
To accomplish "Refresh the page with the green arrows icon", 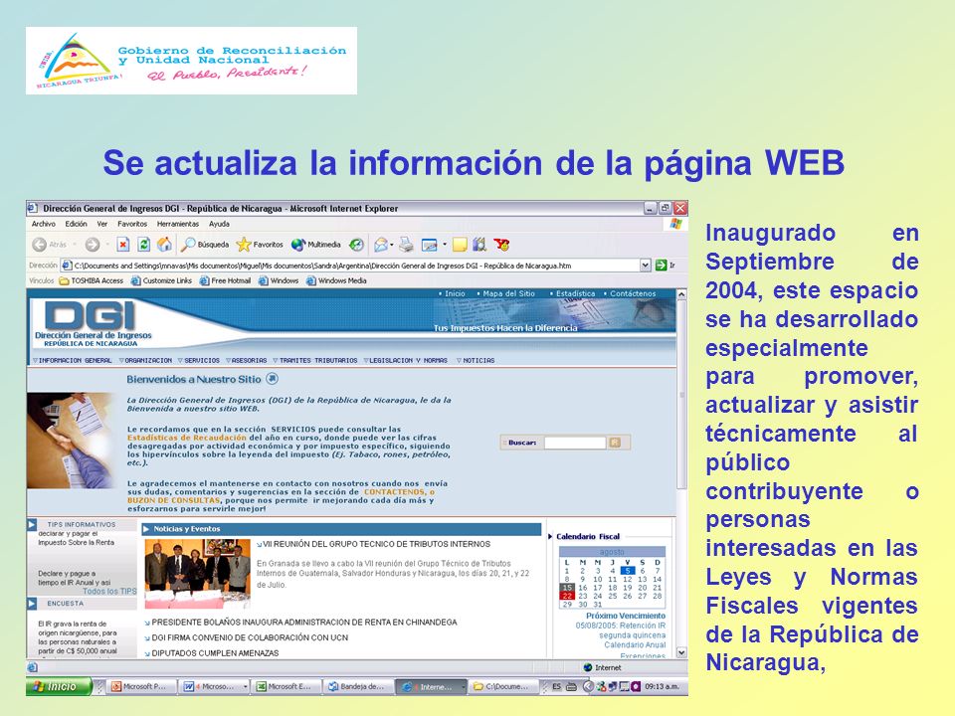I will pos(143,245).
